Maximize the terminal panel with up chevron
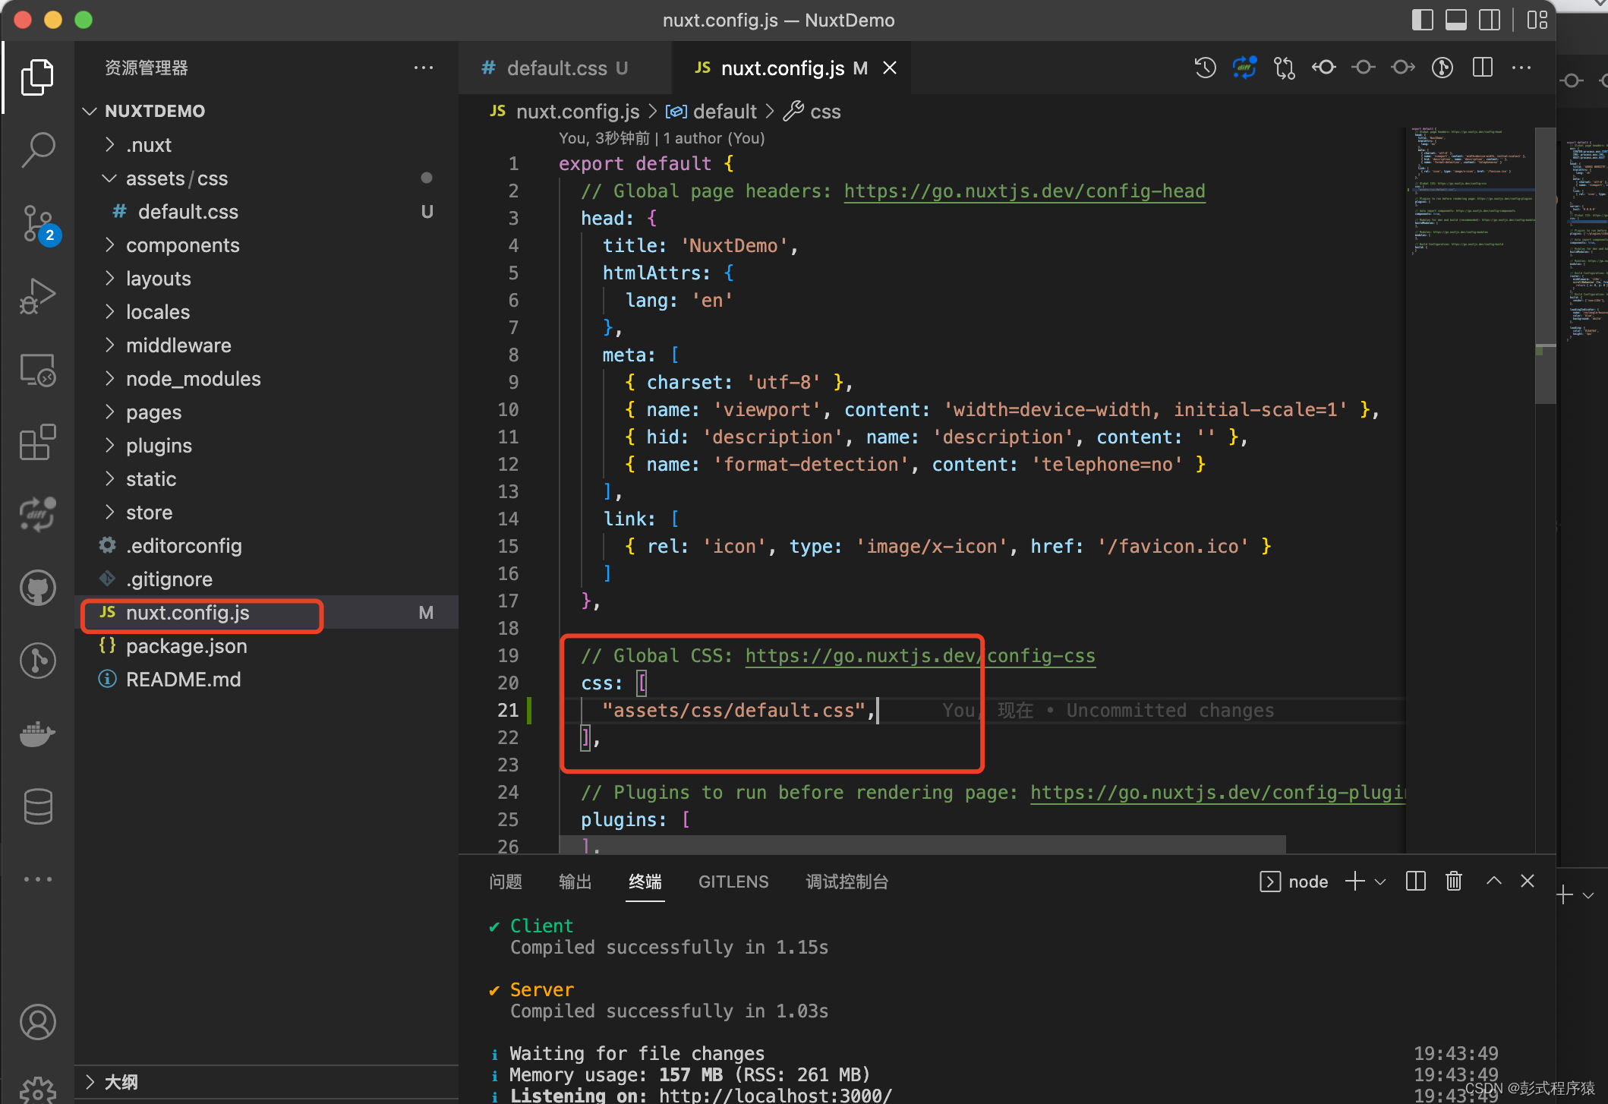 (1493, 881)
